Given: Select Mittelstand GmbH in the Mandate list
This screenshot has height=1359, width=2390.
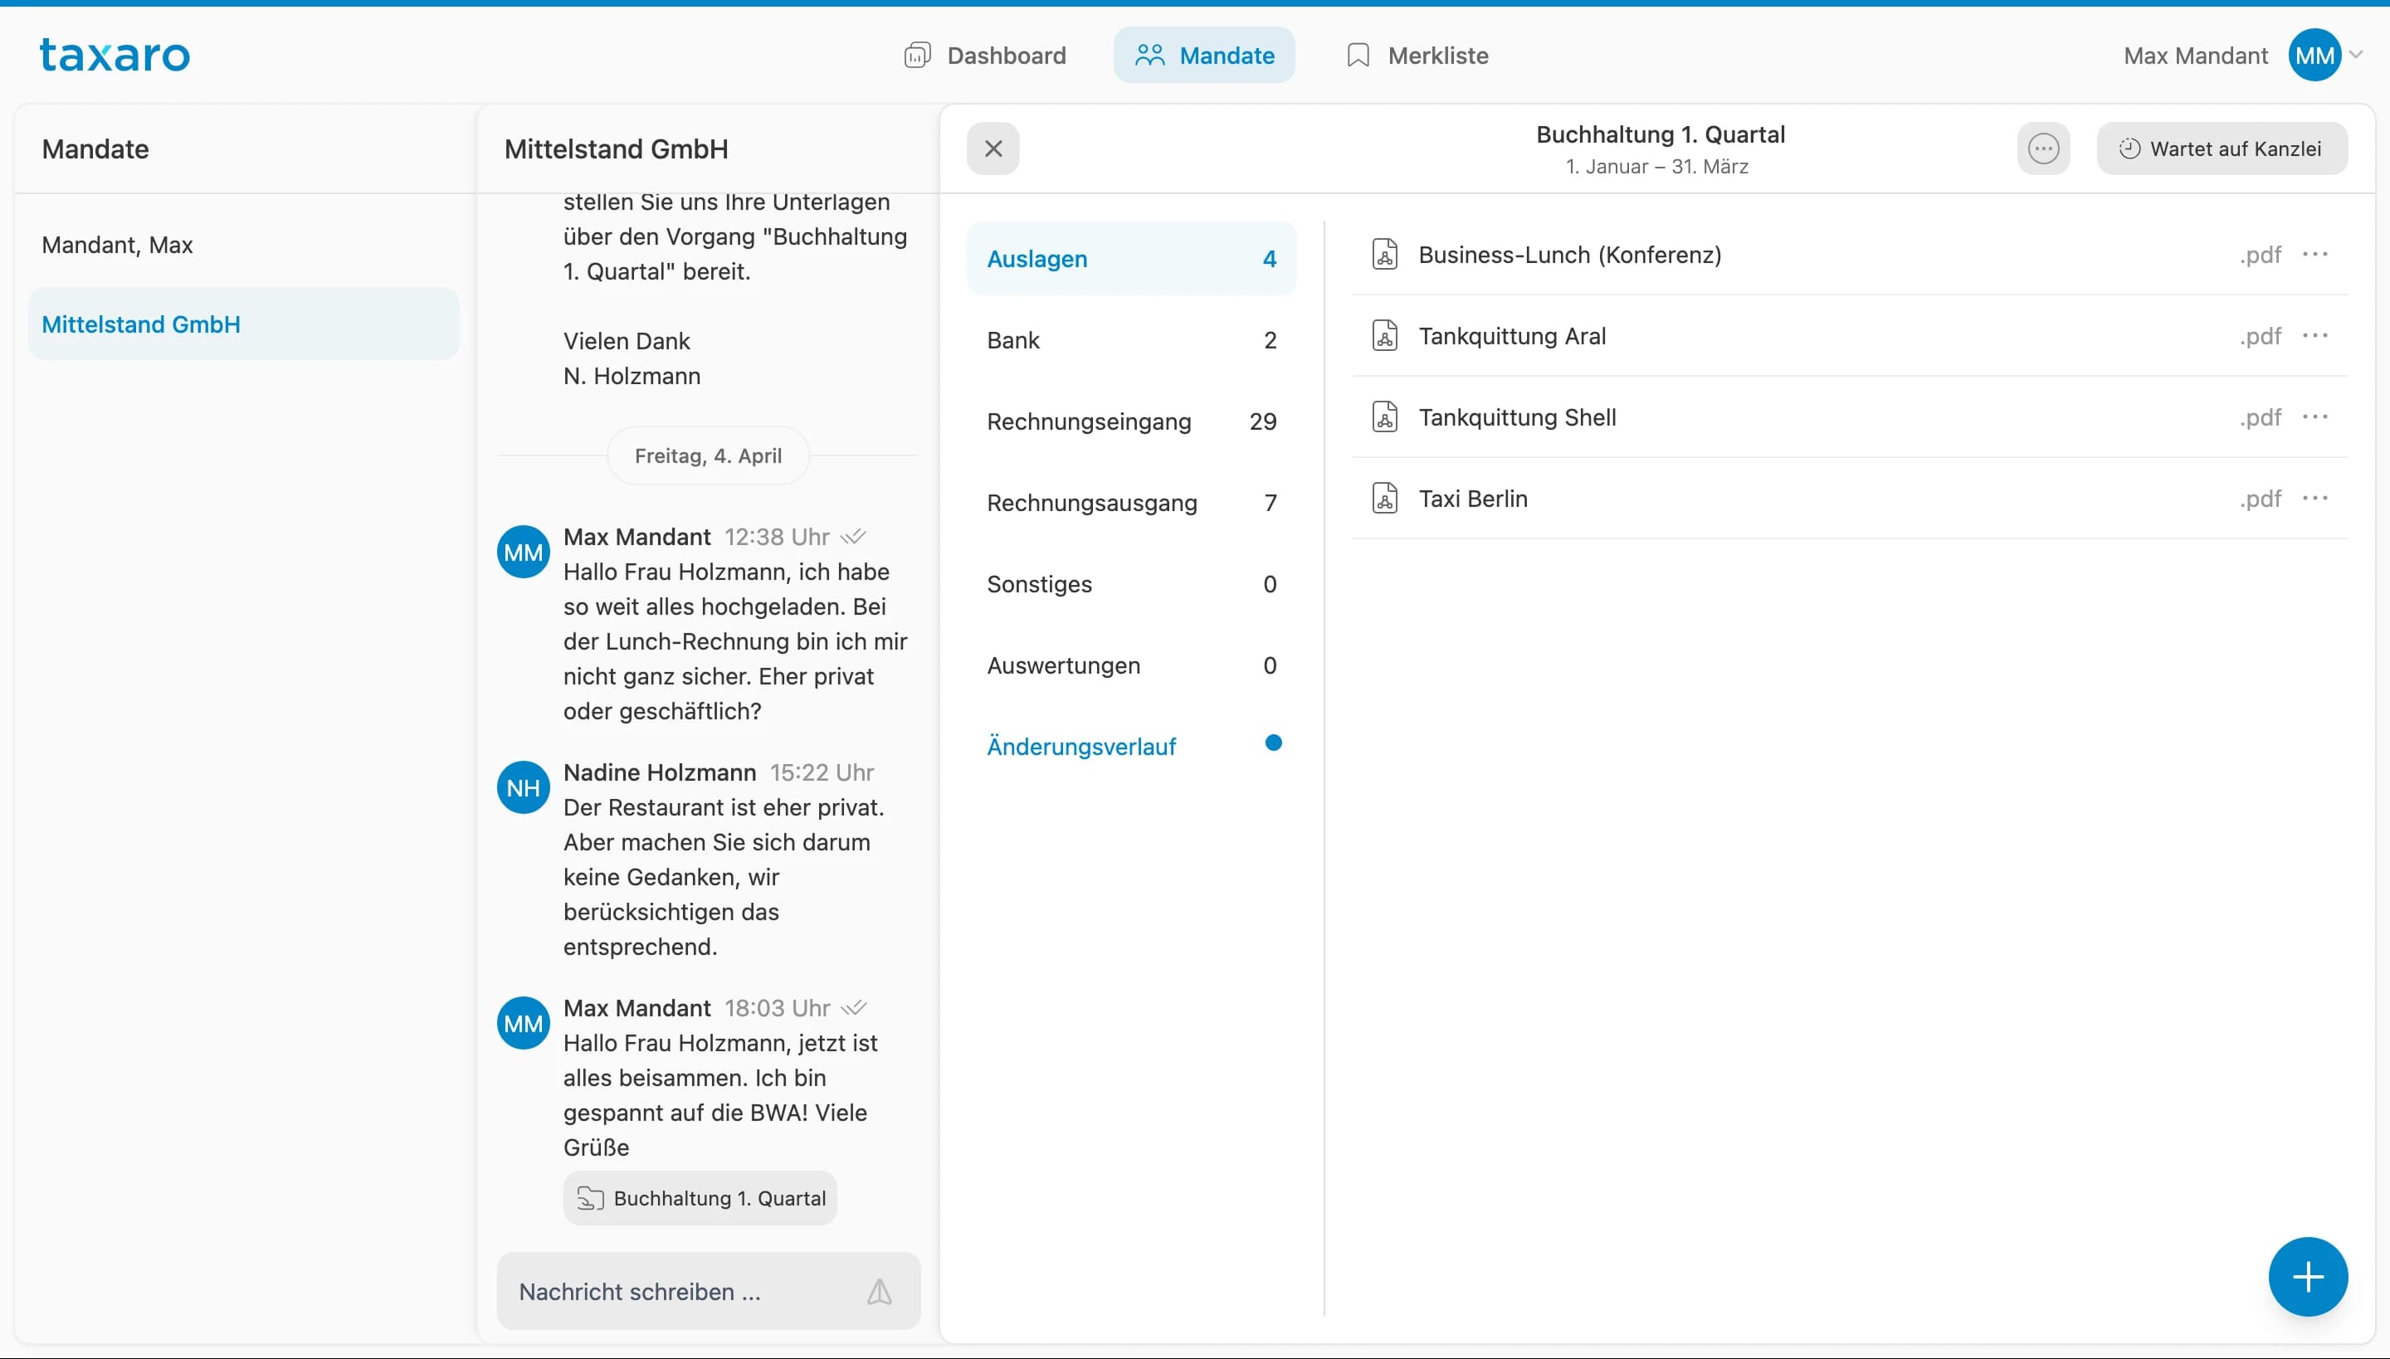Looking at the screenshot, I should point(244,324).
